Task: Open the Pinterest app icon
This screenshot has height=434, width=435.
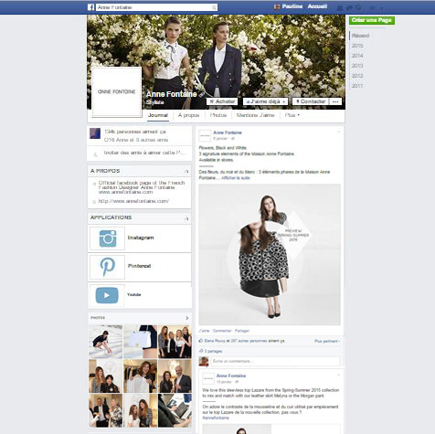Action: (107, 267)
